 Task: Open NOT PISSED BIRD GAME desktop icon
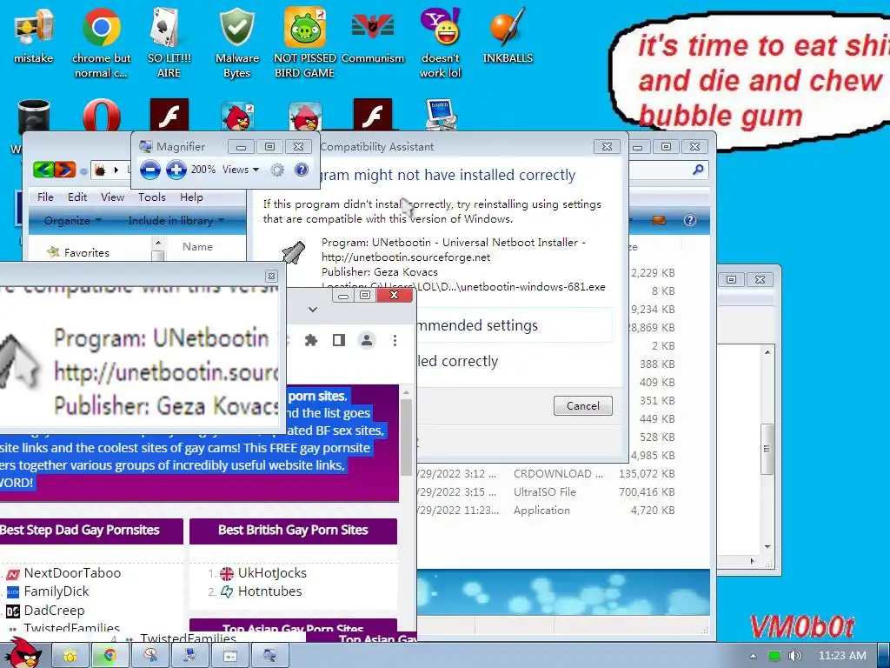(305, 43)
